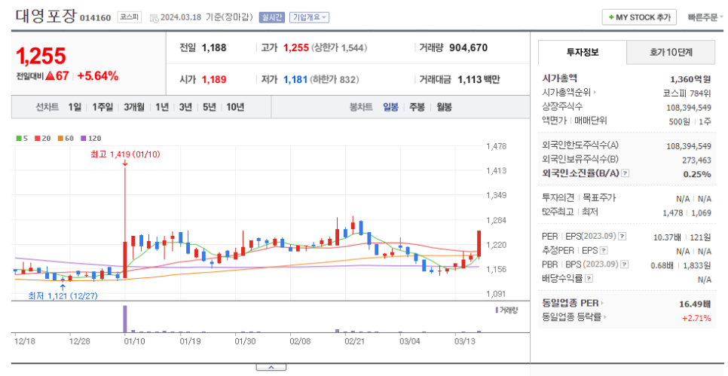Click the MY STOCK 추가 button
Screen dimensions: 728x376
pos(639,17)
